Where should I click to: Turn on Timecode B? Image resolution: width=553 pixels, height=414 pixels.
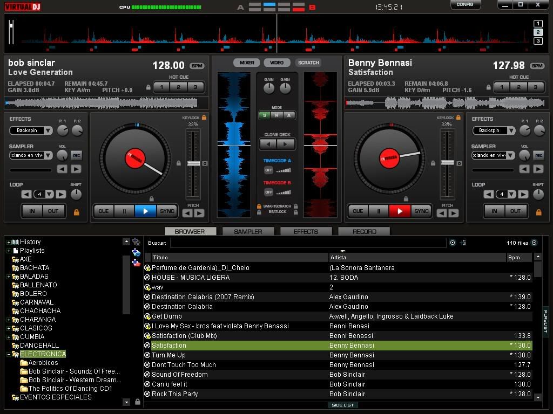tap(269, 192)
